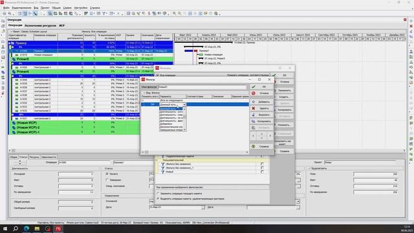
Task: Open the Зависимости tab in details panel
Action: [x=49, y=157]
